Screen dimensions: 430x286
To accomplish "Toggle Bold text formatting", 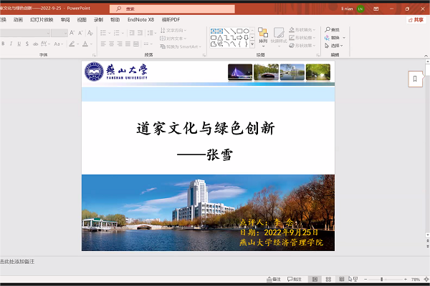I will [x=4, y=44].
